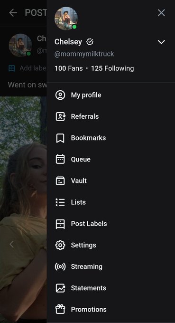This screenshot has height=323, width=175.
Task: Click the Add label icon on post
Action: (x=12, y=68)
